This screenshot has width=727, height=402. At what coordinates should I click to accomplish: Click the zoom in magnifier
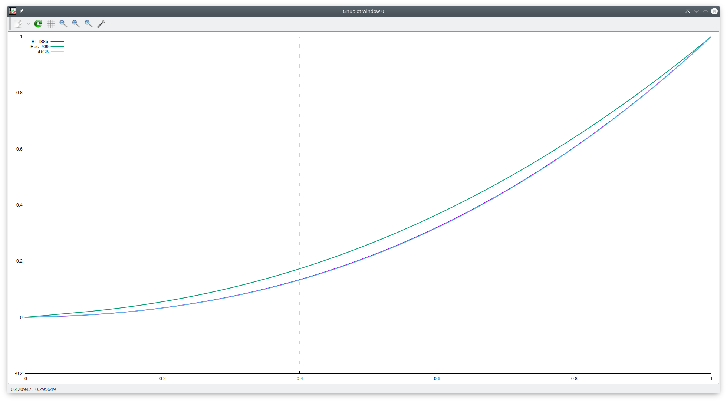76,24
